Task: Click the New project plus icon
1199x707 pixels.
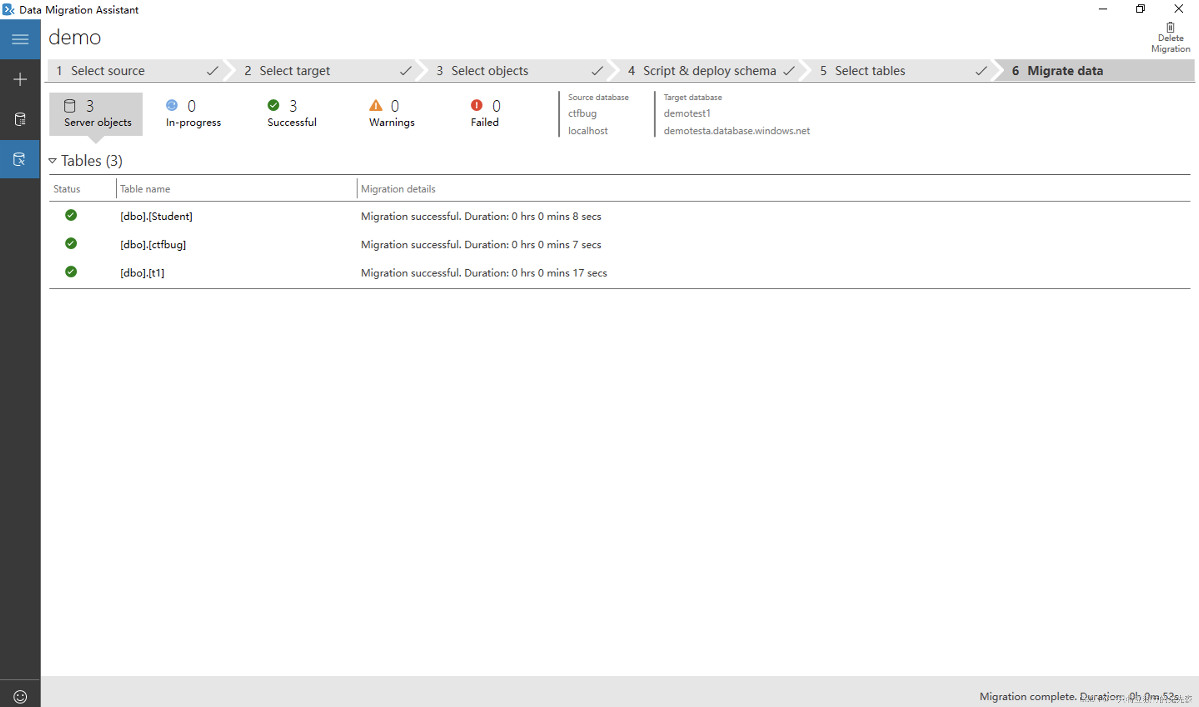Action: tap(20, 79)
